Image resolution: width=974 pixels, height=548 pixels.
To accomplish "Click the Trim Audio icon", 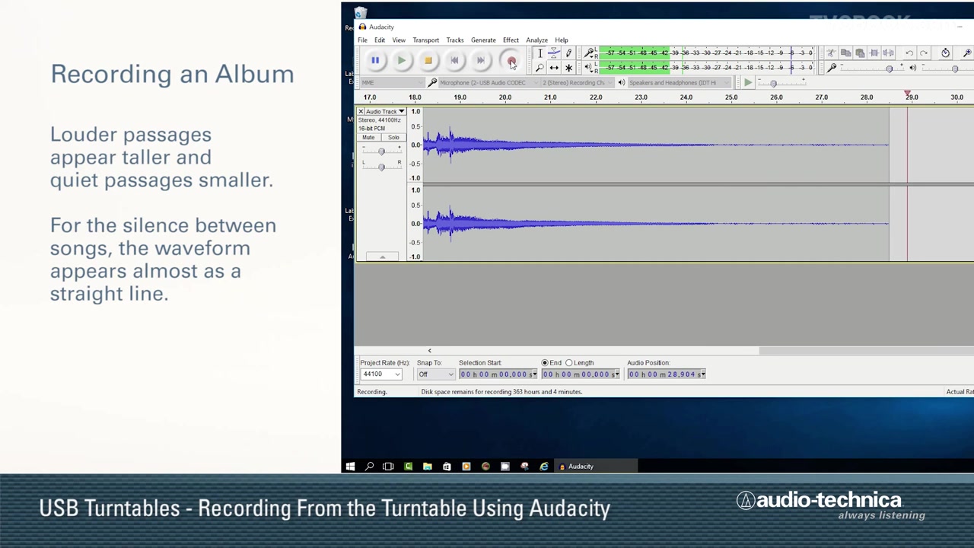I will (874, 53).
